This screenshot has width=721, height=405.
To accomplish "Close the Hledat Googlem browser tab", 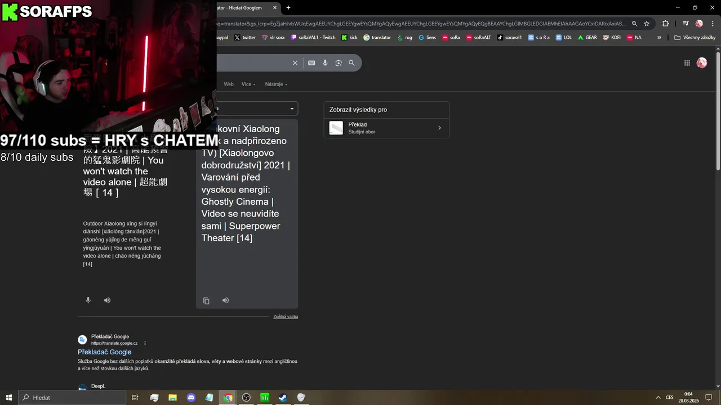I will tap(275, 8).
